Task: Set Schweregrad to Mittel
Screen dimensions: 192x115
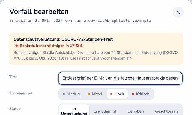Action: 95,94
